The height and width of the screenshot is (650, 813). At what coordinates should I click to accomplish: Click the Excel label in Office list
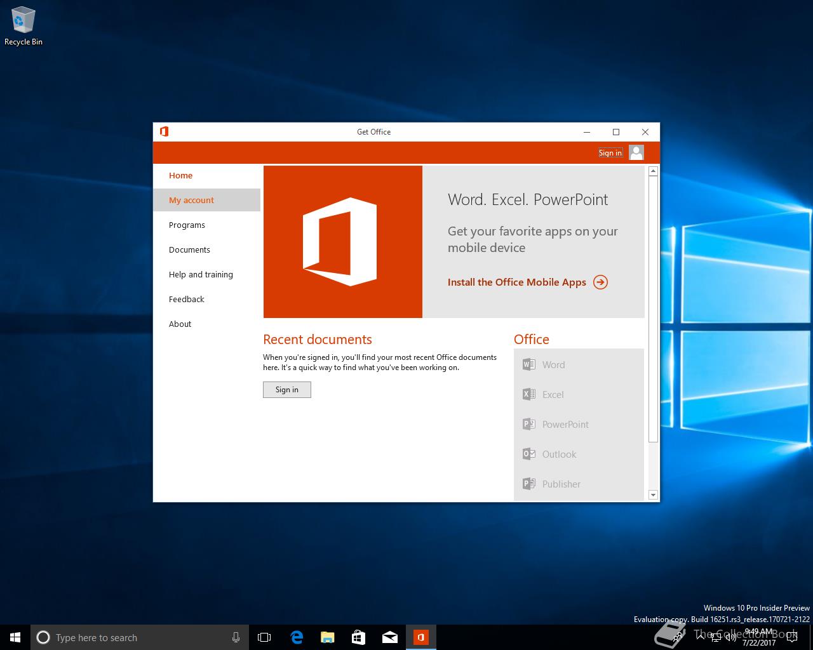(x=553, y=394)
